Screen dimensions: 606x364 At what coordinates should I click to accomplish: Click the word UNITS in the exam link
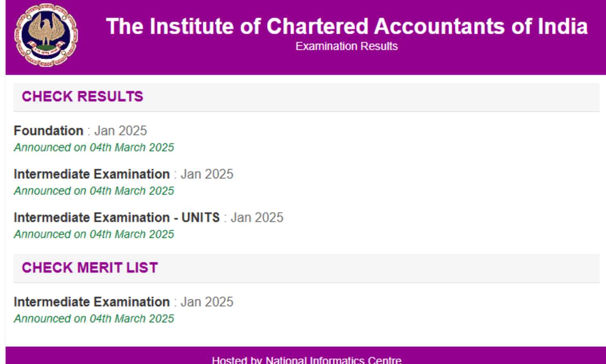pos(200,217)
